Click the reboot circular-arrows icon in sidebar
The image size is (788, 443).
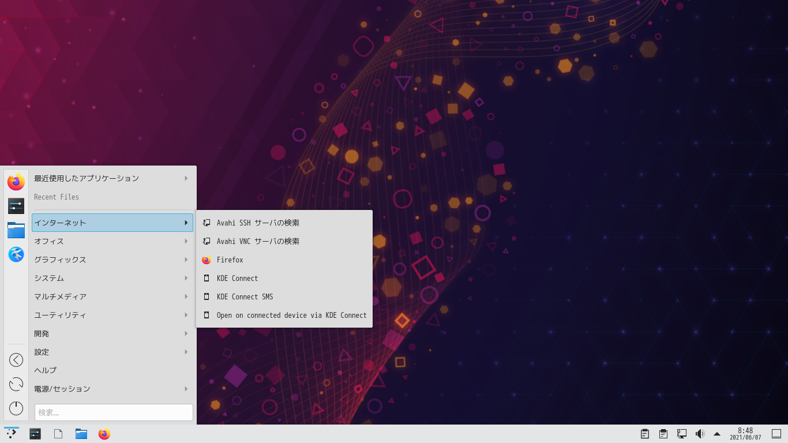click(16, 384)
